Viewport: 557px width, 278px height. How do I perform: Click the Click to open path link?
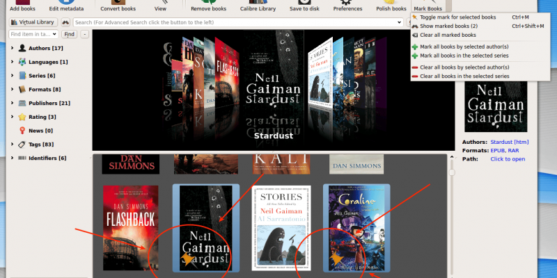click(508, 159)
